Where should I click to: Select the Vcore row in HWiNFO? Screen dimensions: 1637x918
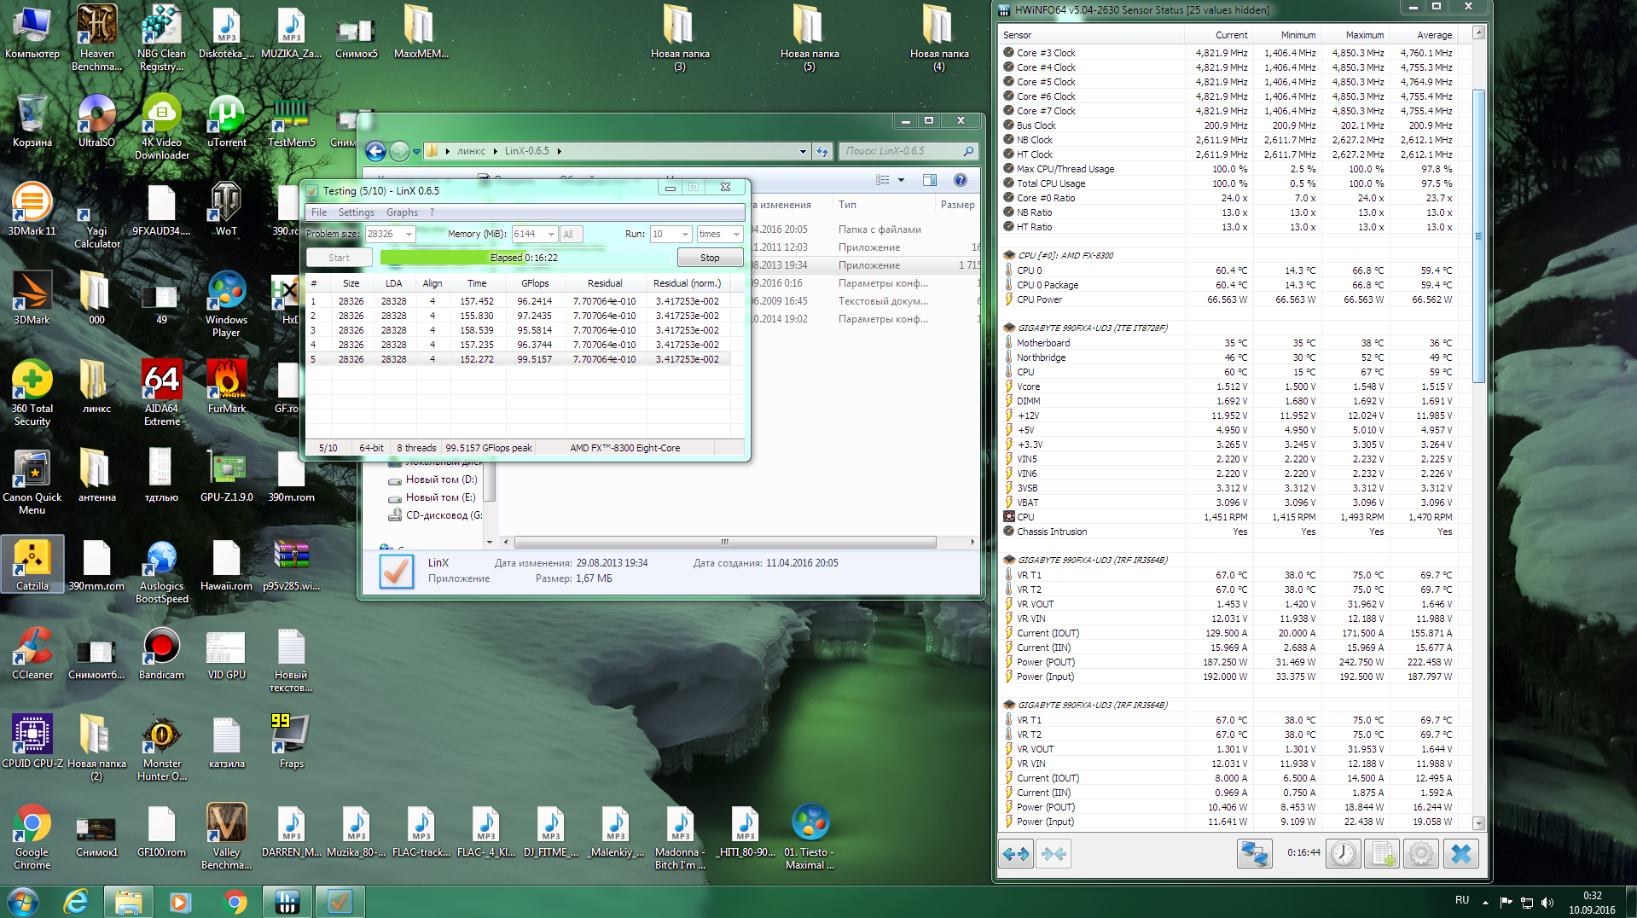[x=1228, y=386]
